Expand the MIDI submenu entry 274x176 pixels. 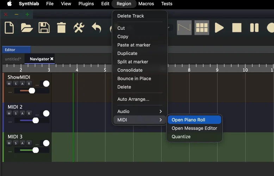click(139, 120)
